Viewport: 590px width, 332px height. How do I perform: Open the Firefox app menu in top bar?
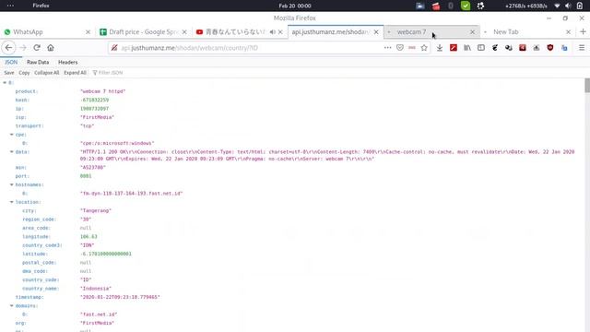click(41, 6)
